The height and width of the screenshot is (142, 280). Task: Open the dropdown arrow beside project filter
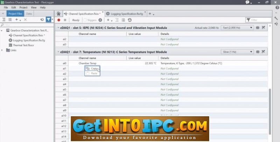tap(52, 20)
